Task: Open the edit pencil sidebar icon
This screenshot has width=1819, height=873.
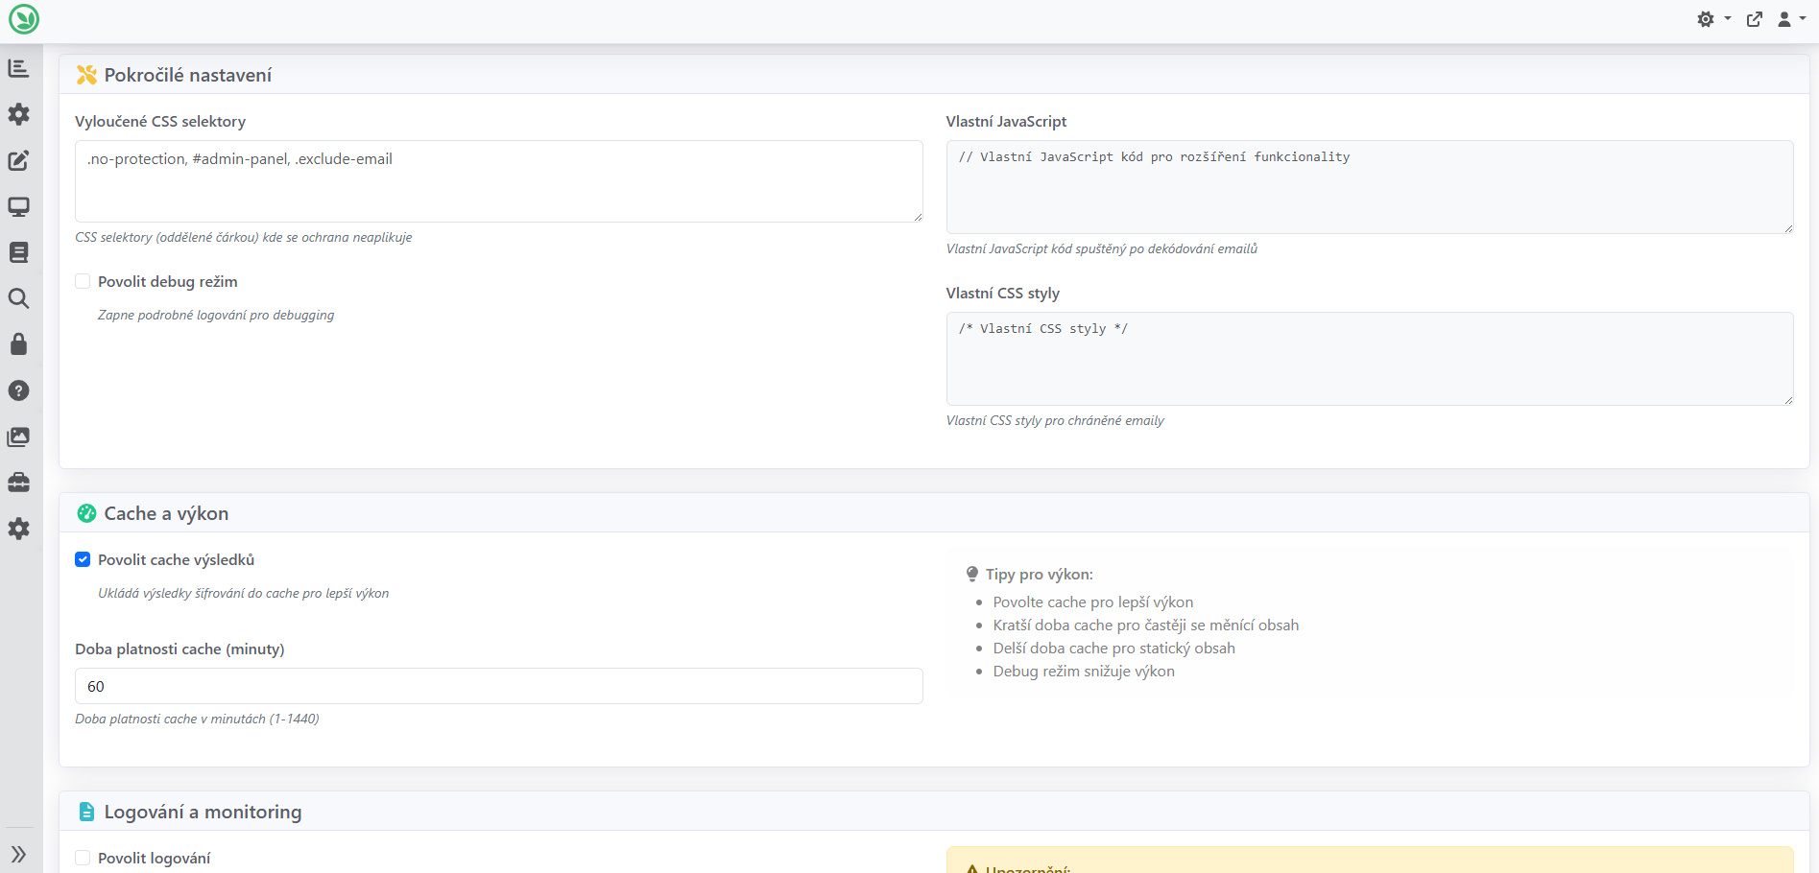Action: [x=18, y=160]
